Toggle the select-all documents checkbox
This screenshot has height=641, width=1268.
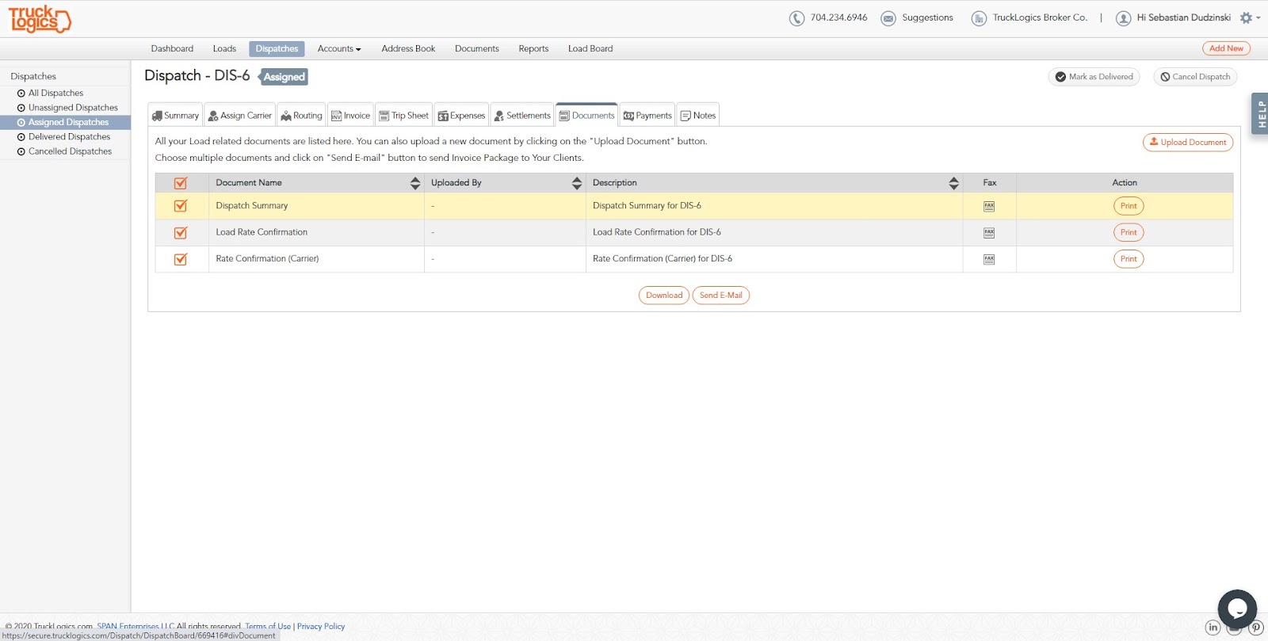point(181,183)
